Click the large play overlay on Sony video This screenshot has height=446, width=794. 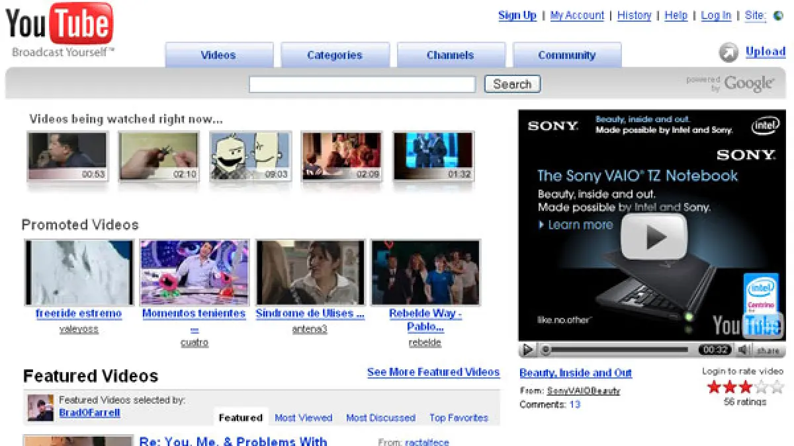point(654,237)
